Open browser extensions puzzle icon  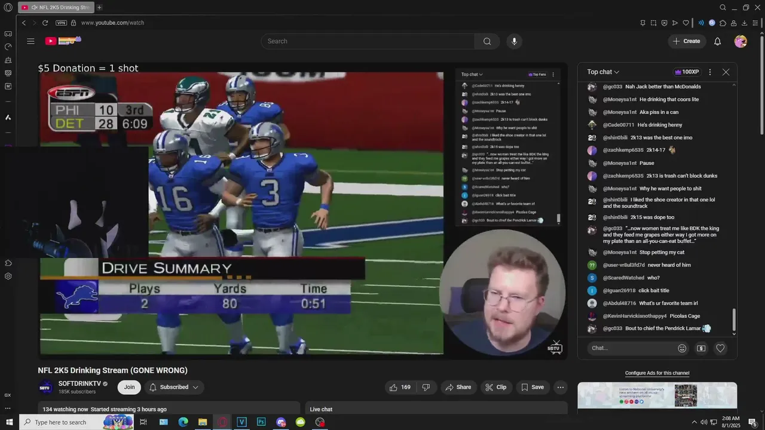[x=723, y=23]
